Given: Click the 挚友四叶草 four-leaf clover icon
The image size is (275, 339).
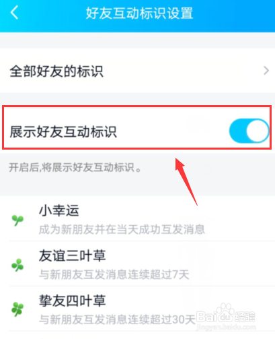Looking at the screenshot, I should point(17,309).
